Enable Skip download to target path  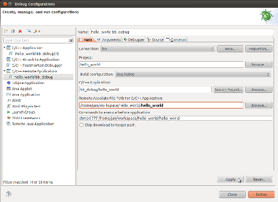pos(81,125)
